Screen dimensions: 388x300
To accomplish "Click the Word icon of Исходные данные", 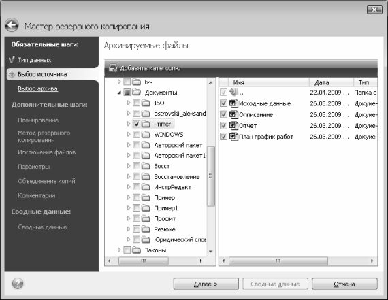I will tap(233, 103).
